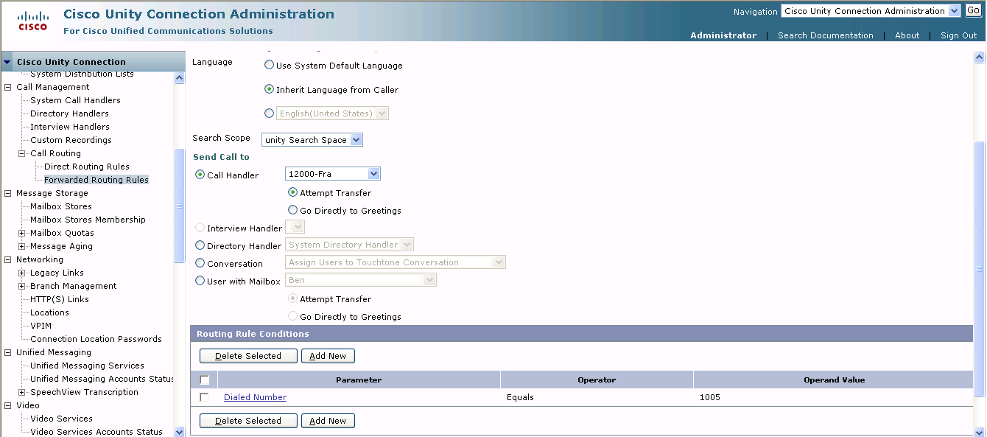Open Video Services in tree

(61, 419)
